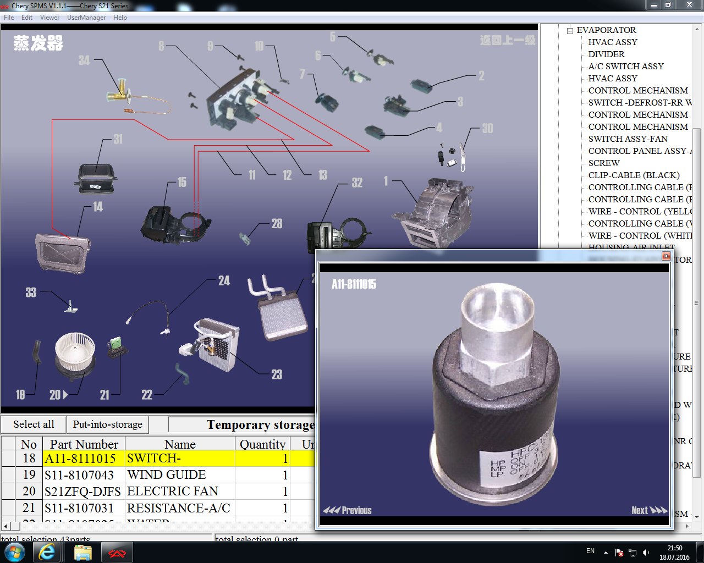
Task: Click the small clip, part 28
Action: pos(245,238)
